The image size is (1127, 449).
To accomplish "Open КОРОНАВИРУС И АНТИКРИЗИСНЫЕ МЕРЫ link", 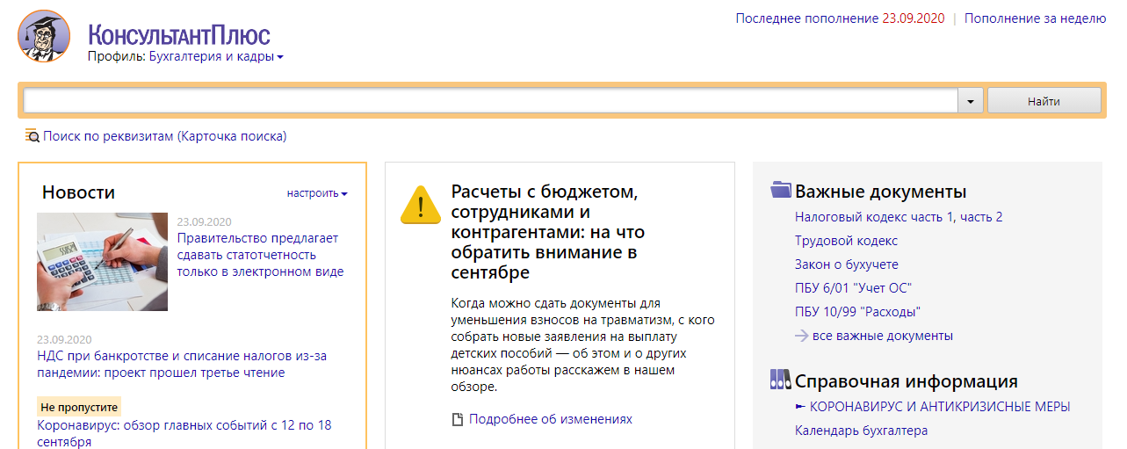I will click(939, 407).
